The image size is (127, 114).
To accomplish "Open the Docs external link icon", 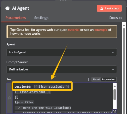I will pos(120,18).
